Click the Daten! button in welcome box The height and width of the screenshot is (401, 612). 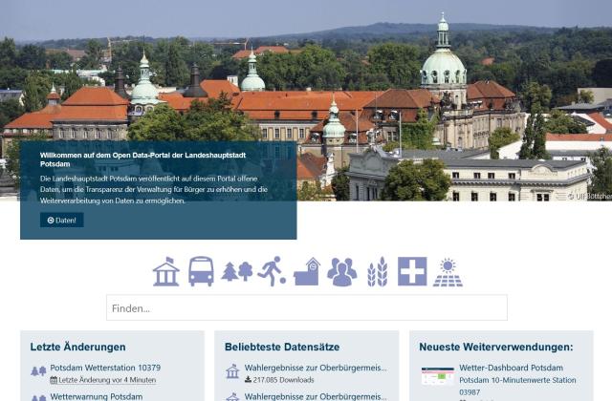tap(61, 221)
